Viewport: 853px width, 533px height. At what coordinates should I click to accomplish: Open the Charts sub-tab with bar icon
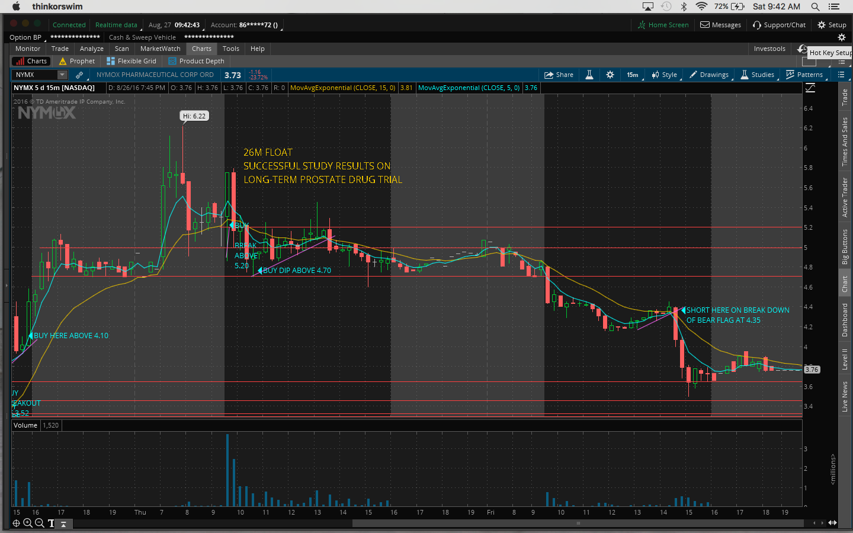pos(31,61)
